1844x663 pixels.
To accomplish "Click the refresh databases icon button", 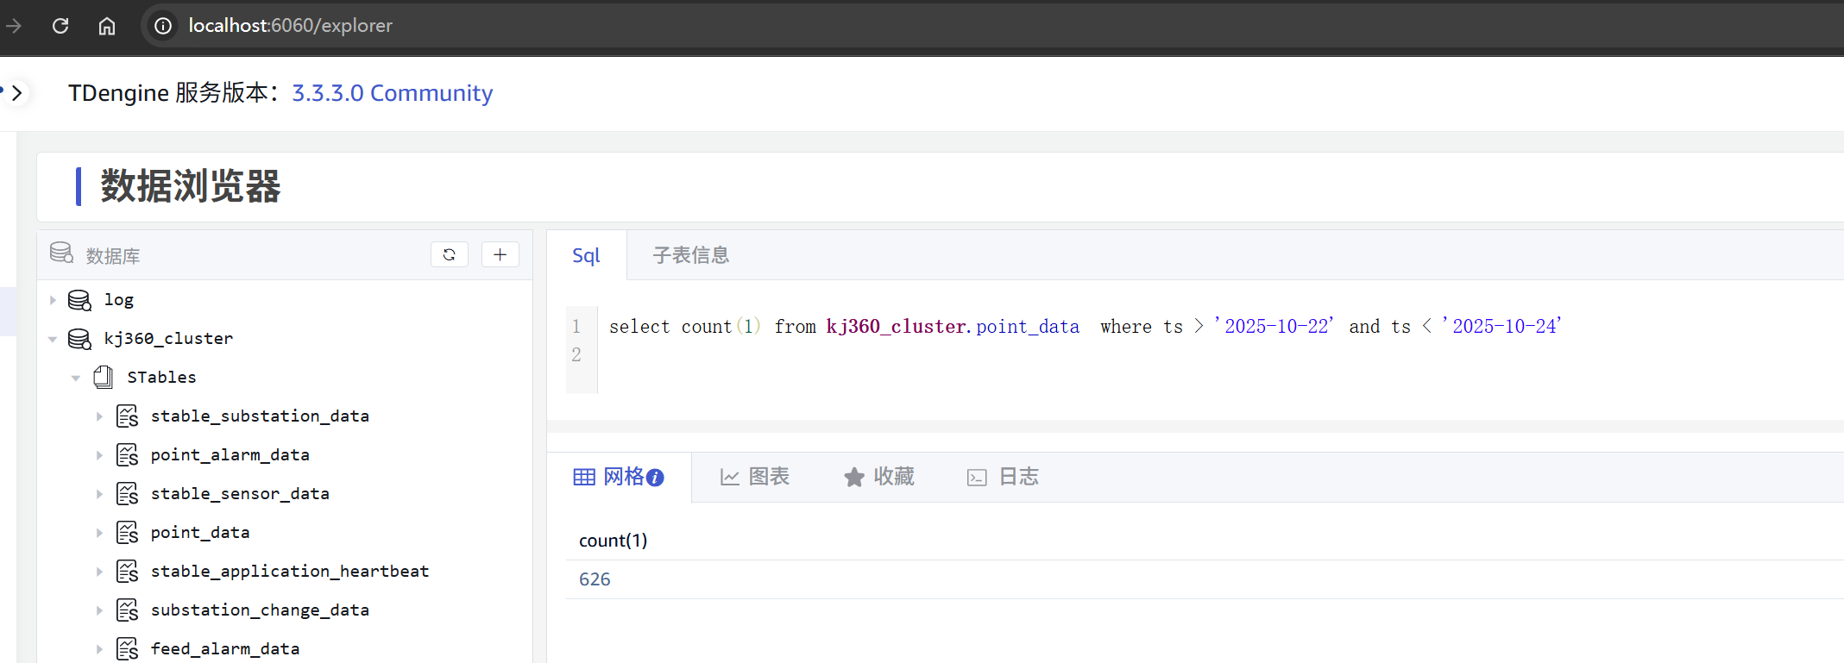I will (449, 254).
